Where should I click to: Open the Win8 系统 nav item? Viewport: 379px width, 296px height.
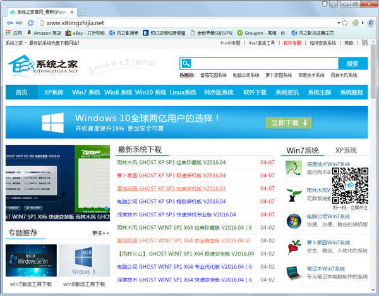click(x=118, y=92)
